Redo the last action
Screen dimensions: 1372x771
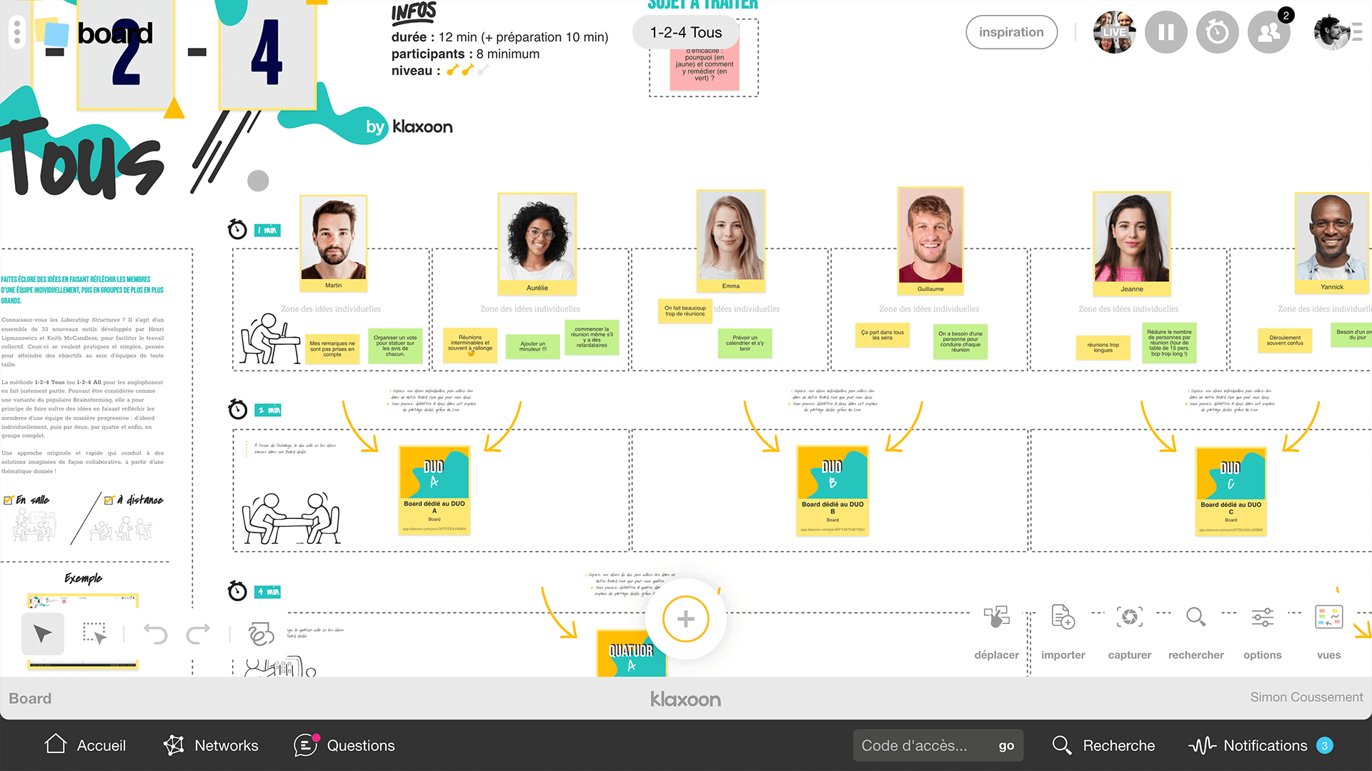[x=198, y=634]
